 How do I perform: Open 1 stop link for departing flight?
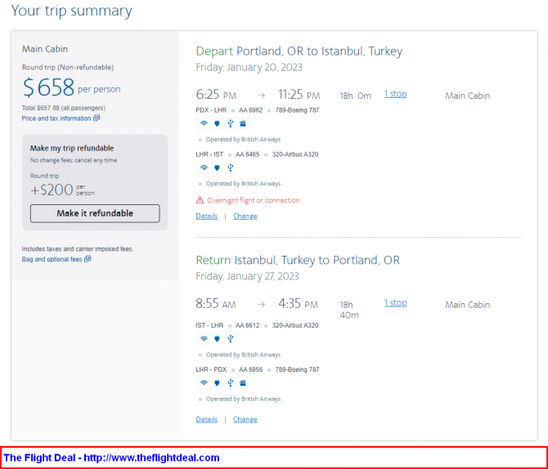coord(395,94)
